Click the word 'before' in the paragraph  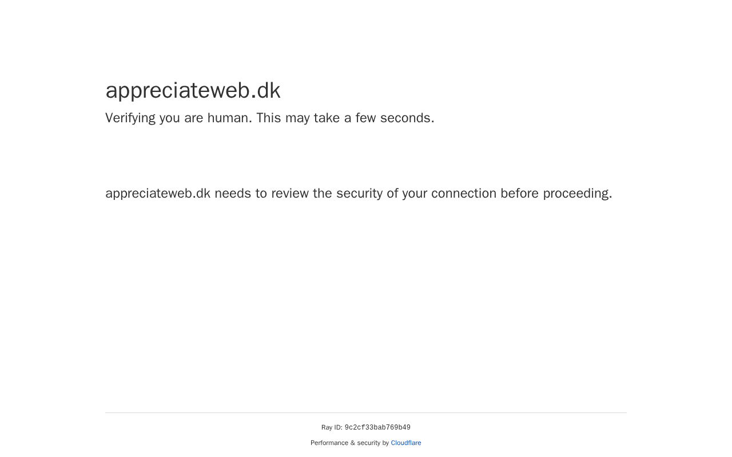519,194
